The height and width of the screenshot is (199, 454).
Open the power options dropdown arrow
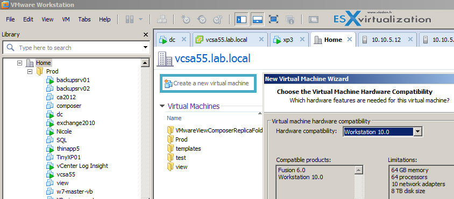tap(141, 19)
